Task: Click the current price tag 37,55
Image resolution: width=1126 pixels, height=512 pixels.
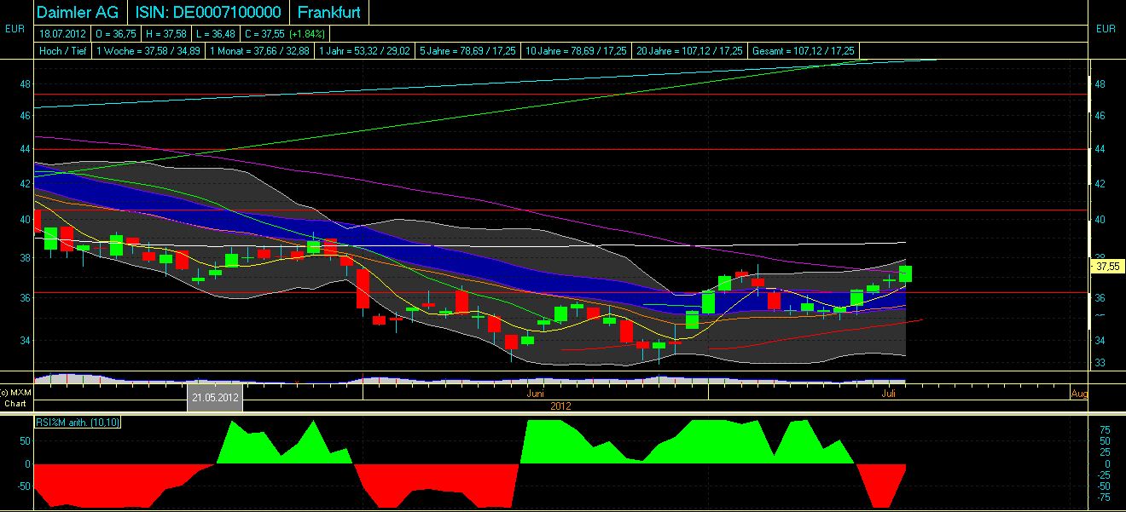Action: point(1106,266)
